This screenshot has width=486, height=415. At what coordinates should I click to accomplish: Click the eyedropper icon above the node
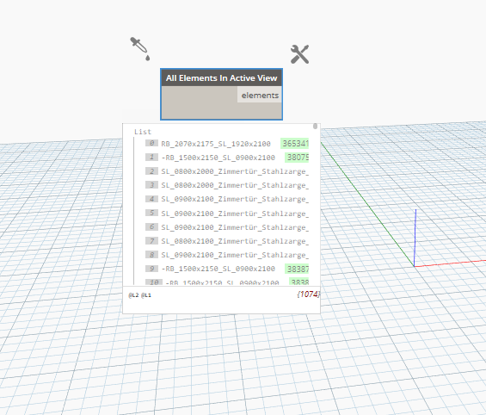[x=140, y=49]
